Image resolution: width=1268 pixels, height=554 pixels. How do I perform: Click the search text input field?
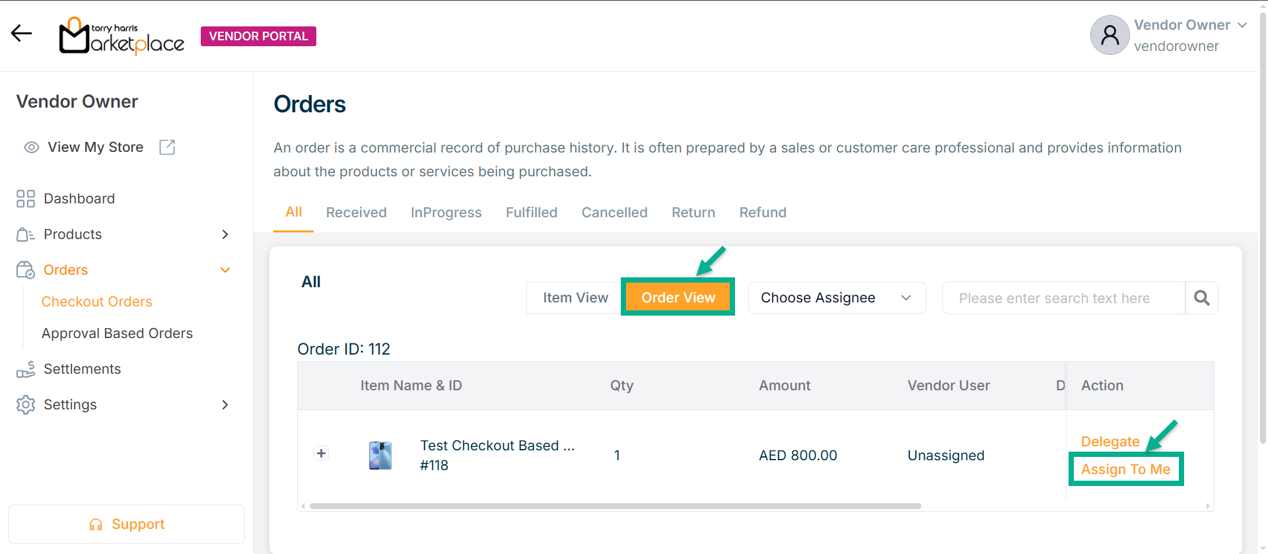point(1062,298)
